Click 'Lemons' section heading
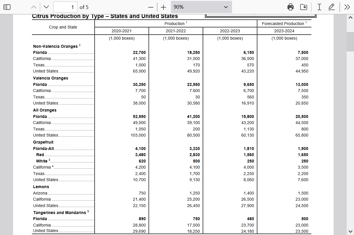 (41, 187)
